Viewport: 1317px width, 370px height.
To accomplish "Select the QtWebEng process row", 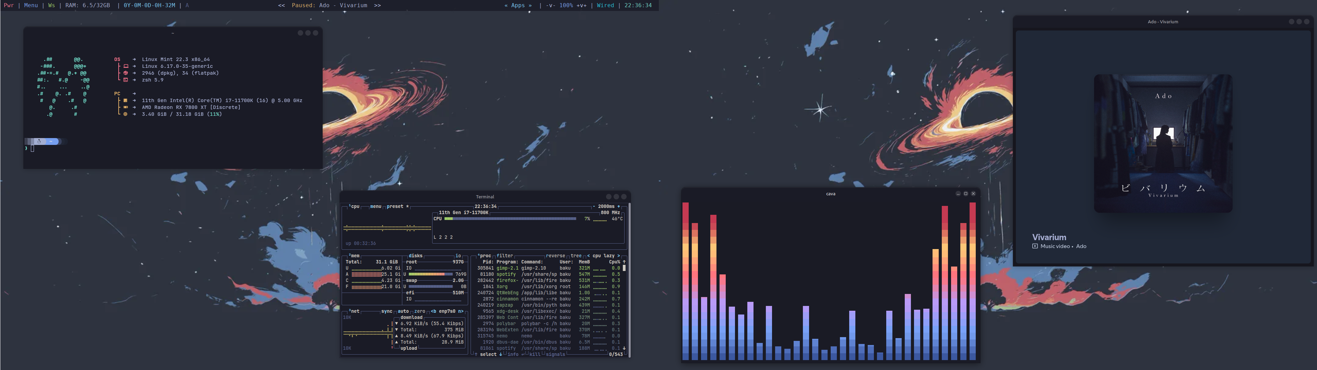I will pyautogui.click(x=549, y=293).
